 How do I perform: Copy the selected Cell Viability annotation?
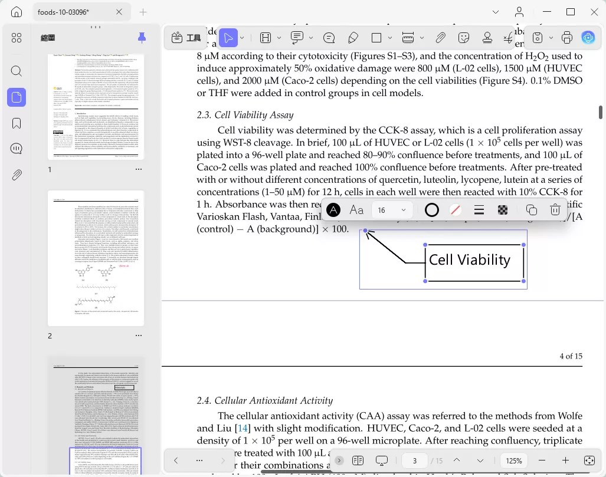pyautogui.click(x=532, y=210)
